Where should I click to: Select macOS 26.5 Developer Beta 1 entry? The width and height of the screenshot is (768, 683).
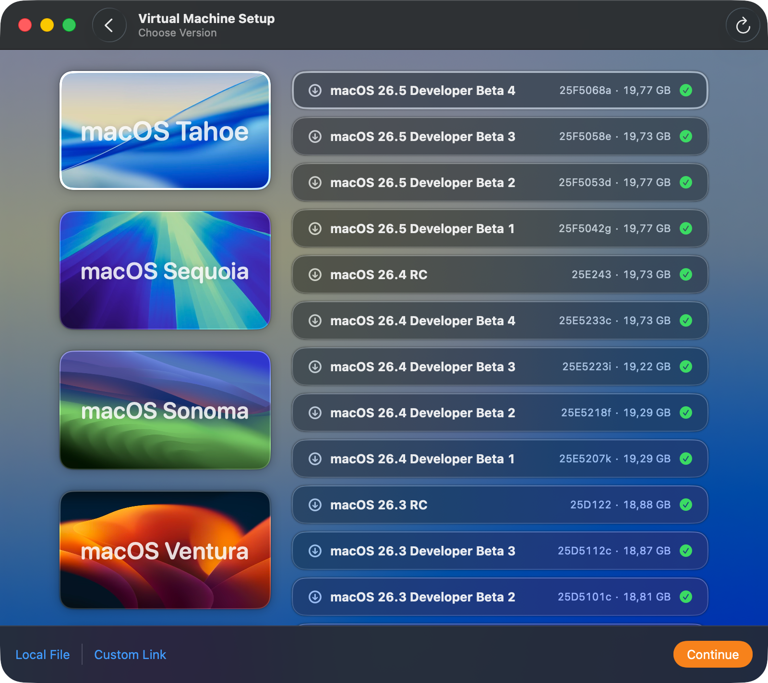(500, 229)
